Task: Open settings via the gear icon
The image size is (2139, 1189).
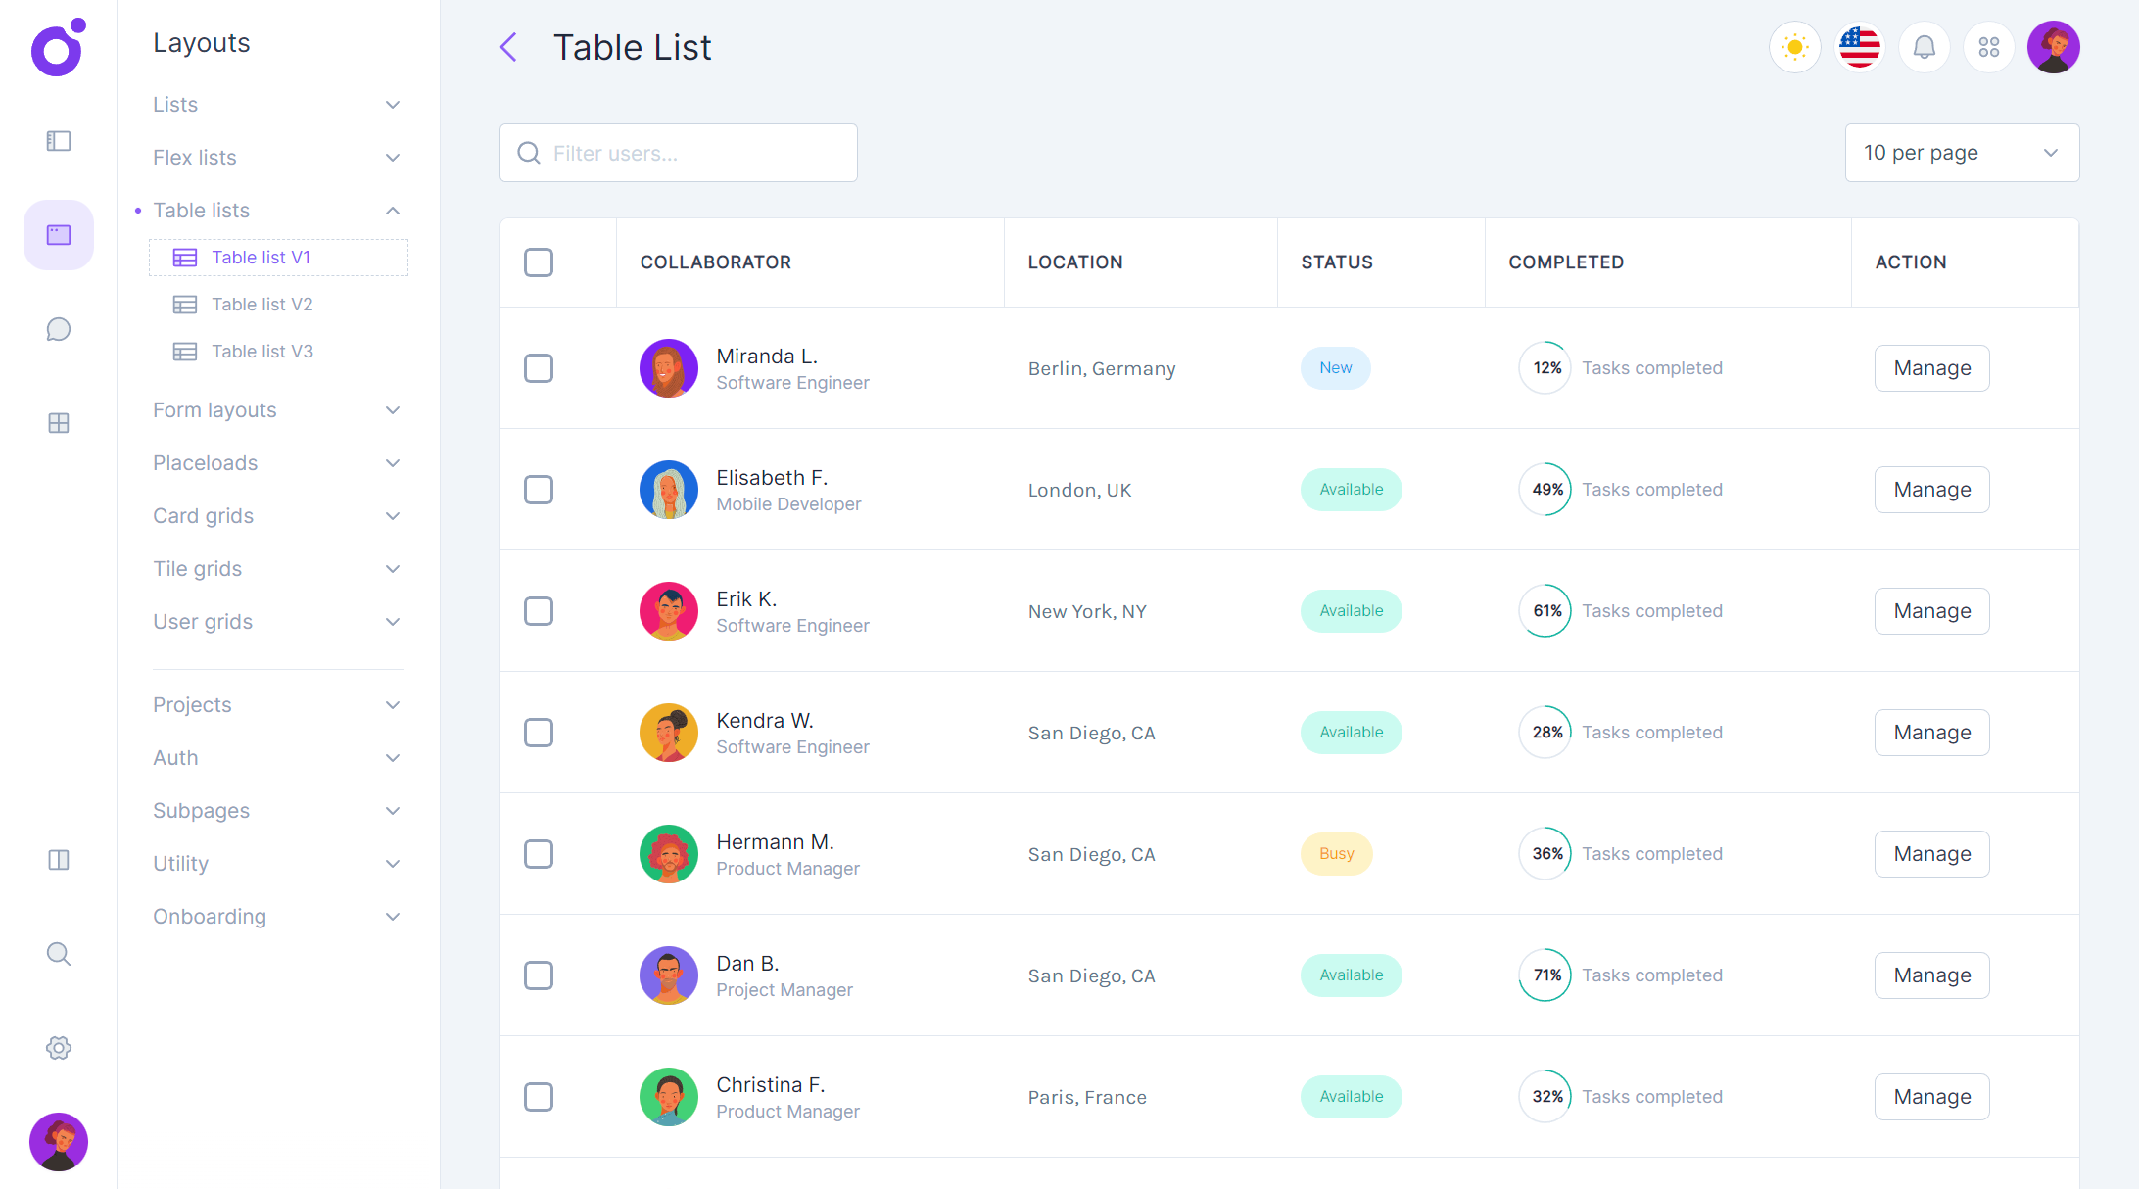Action: 58,1047
